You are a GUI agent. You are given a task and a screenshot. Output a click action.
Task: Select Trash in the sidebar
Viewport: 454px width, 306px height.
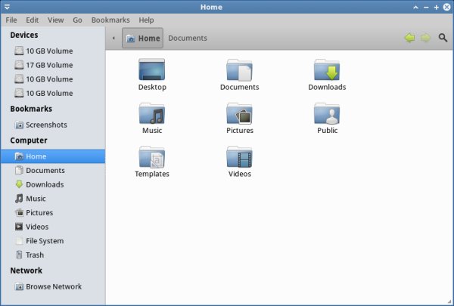[35, 255]
